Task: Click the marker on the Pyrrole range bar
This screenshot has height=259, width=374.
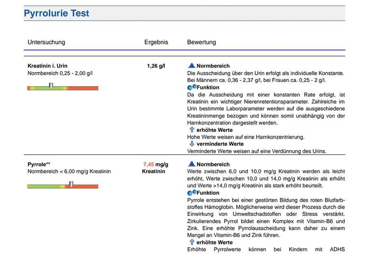Action: (x=71, y=184)
